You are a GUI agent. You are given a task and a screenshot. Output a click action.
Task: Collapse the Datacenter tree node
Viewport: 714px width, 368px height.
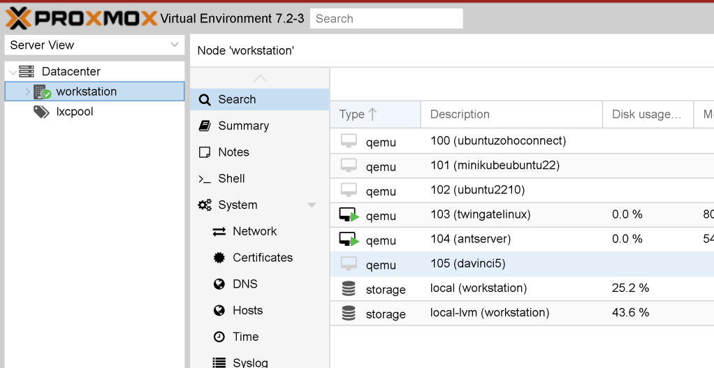13,72
